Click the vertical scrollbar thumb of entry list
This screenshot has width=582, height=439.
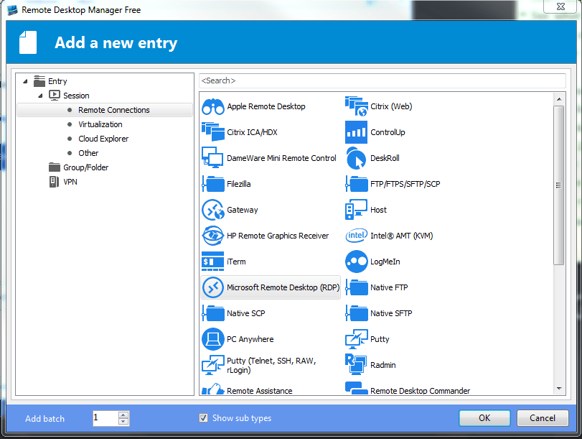[558, 185]
